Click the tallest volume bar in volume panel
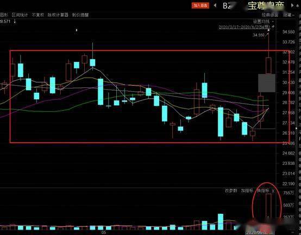This screenshot has height=235, width=301. (268, 207)
